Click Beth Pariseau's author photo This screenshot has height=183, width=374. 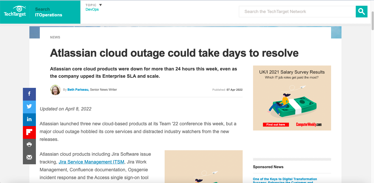pyautogui.click(x=55, y=90)
